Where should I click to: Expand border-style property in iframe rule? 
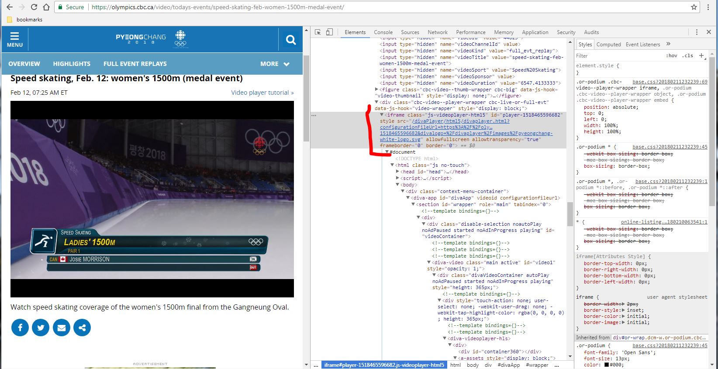coord(623,310)
